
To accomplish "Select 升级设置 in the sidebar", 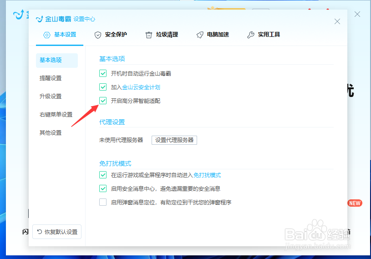I will [x=51, y=96].
